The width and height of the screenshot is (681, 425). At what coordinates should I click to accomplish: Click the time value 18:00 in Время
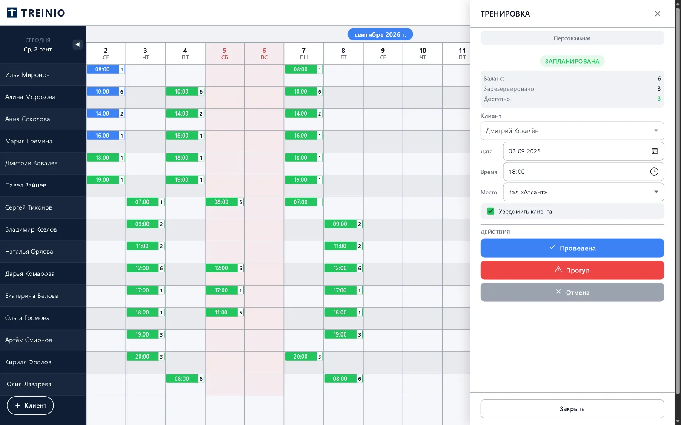(517, 172)
